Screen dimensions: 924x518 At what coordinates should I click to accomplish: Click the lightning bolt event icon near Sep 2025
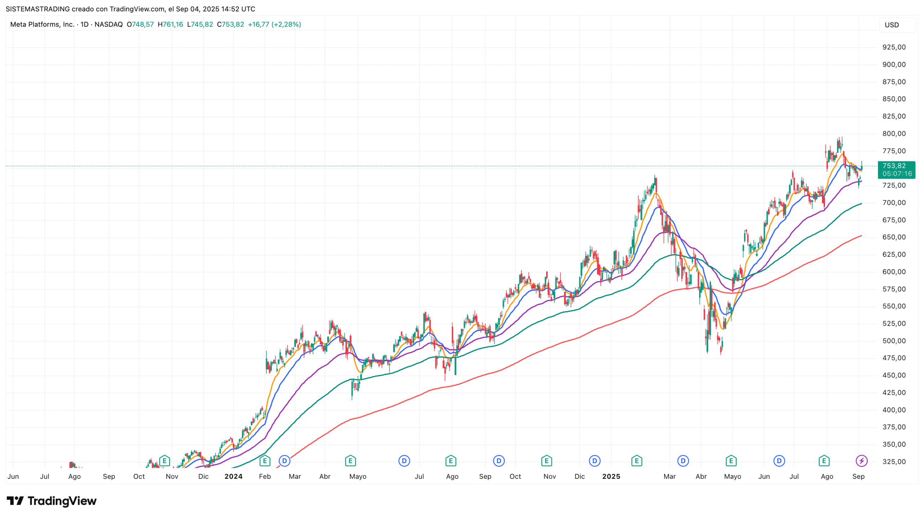(x=862, y=461)
